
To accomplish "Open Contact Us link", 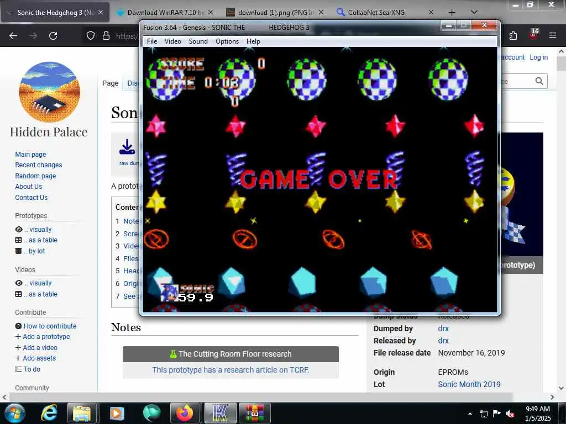I will tap(32, 198).
